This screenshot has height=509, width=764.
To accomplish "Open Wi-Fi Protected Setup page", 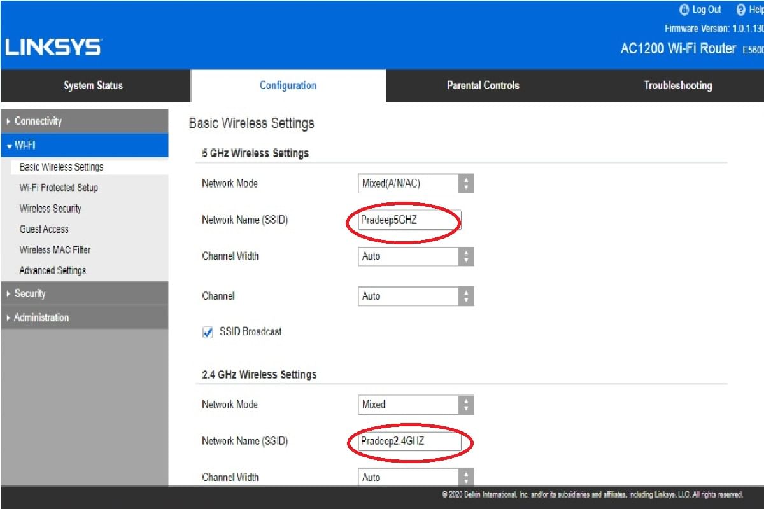I will tap(59, 188).
